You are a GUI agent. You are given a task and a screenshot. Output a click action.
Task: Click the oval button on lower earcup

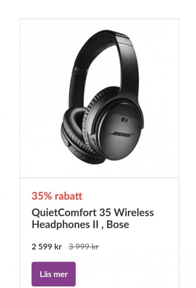click(79, 153)
